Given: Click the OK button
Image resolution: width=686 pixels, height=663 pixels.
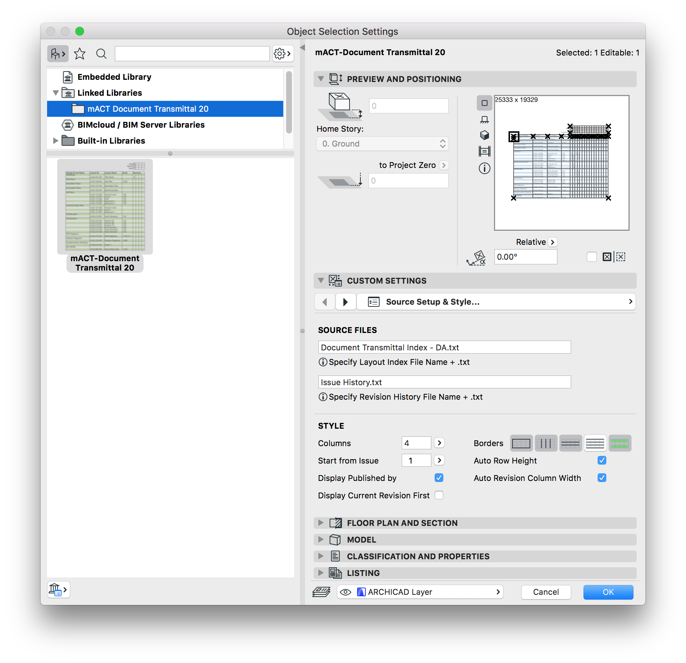Looking at the screenshot, I should [608, 592].
